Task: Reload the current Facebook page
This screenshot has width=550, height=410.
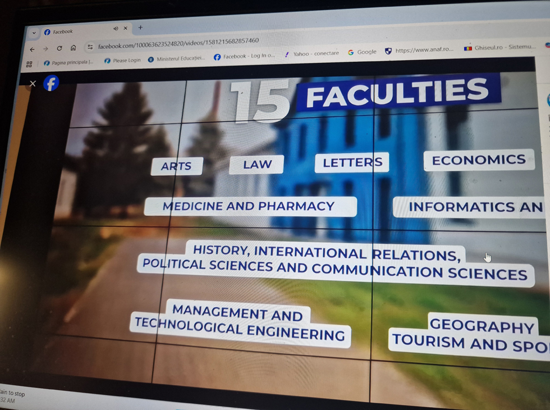Action: coord(59,48)
